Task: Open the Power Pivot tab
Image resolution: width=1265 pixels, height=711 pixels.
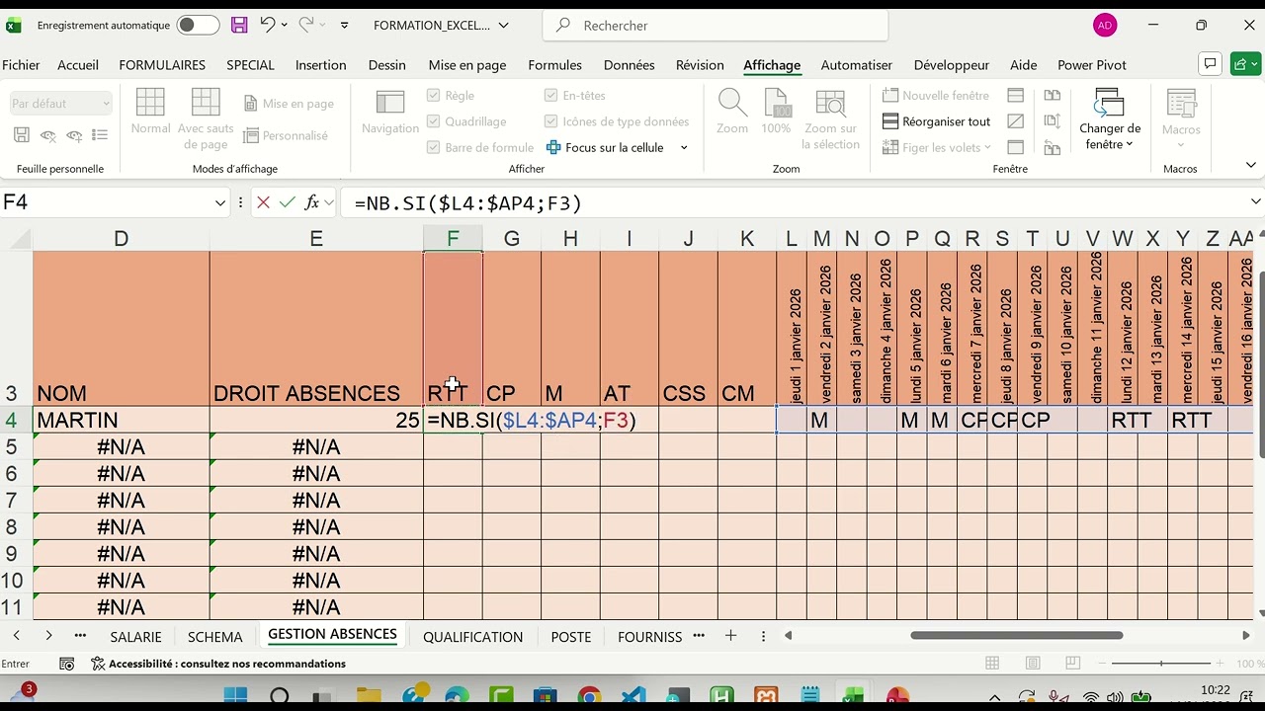Action: [1091, 65]
